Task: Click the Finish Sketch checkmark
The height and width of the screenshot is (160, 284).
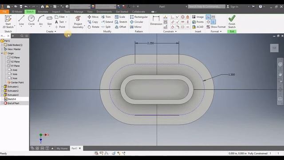Action: (232, 19)
